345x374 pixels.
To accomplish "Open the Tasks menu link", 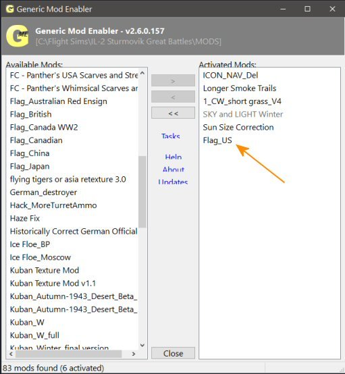I will 171,136.
